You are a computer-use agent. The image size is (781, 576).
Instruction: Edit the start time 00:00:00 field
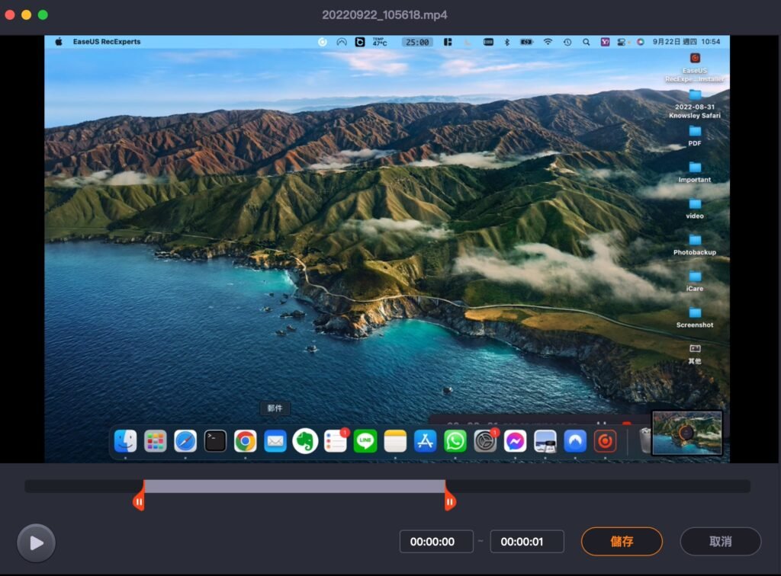point(436,541)
